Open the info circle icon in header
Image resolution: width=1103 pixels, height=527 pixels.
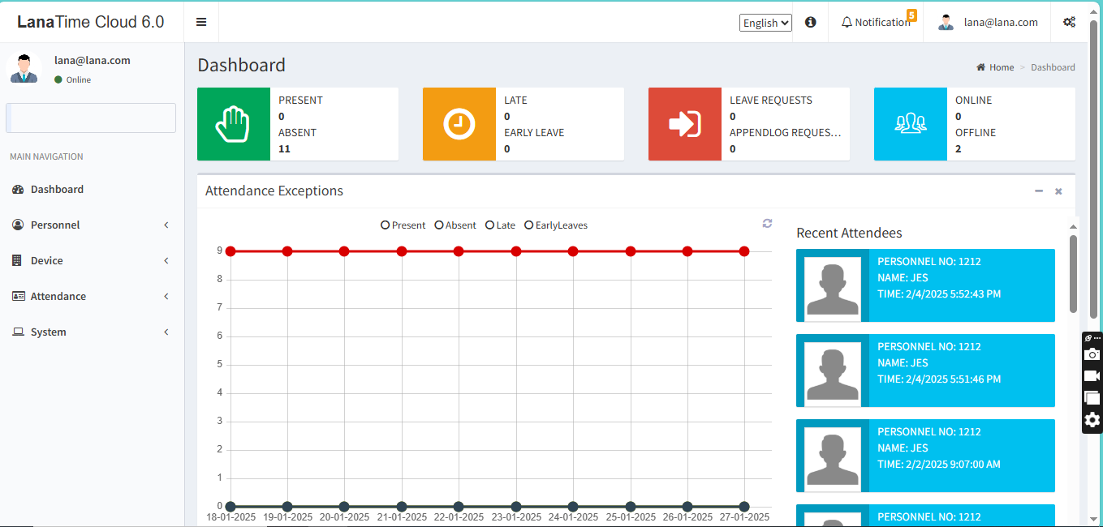click(810, 22)
